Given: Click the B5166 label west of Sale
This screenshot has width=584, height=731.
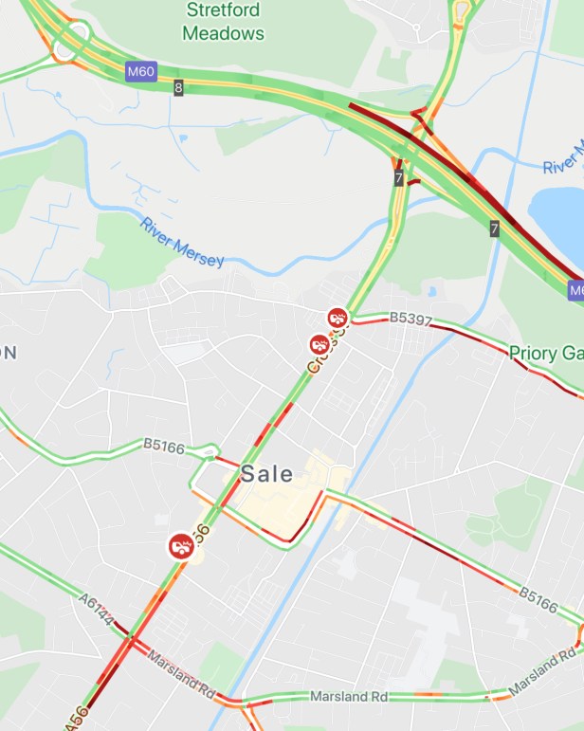Looking at the screenshot, I should pyautogui.click(x=164, y=446).
